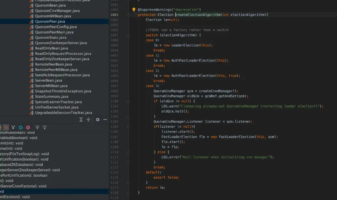Click the Collapse All icon in Structure panel
This screenshot has width=337, height=200.
pos(88,120)
